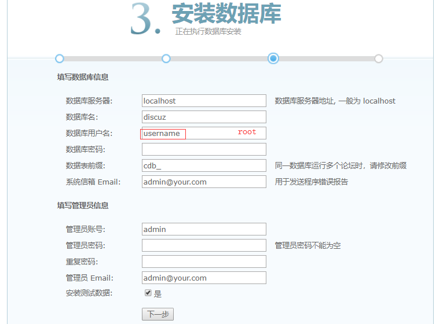
Task: Focus the empty 管理员密码 field
Action: click(x=204, y=245)
